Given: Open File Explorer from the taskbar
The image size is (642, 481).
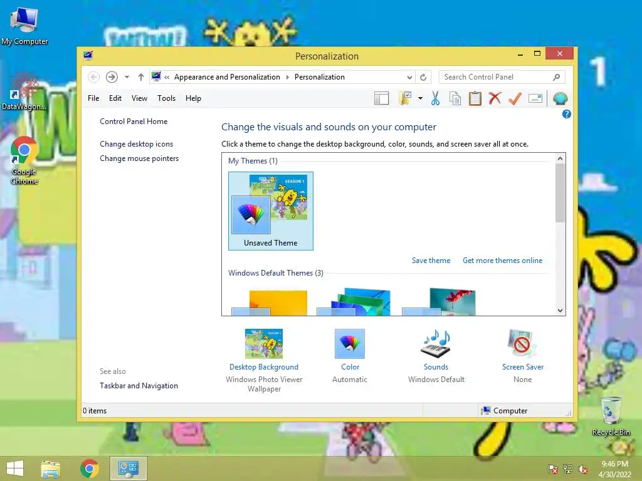Looking at the screenshot, I should pyautogui.click(x=51, y=468).
